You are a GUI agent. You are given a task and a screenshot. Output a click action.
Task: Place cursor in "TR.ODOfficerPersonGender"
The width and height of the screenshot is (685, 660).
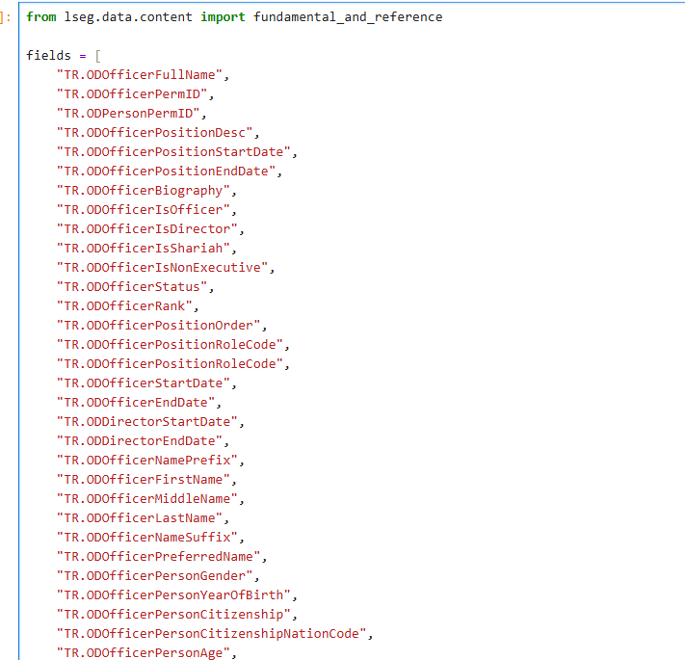click(155, 576)
